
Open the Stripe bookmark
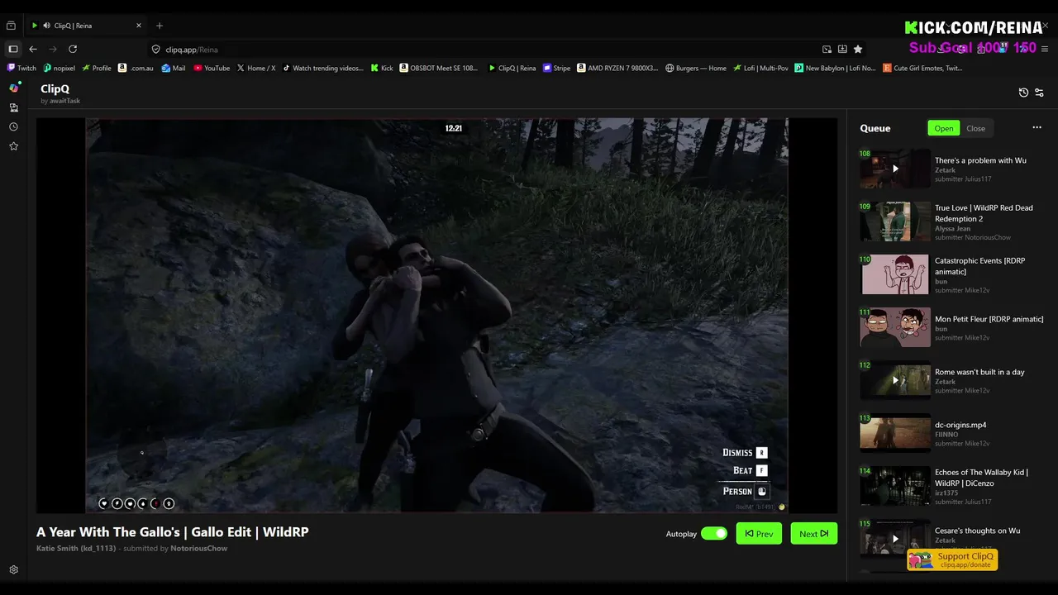(557, 68)
